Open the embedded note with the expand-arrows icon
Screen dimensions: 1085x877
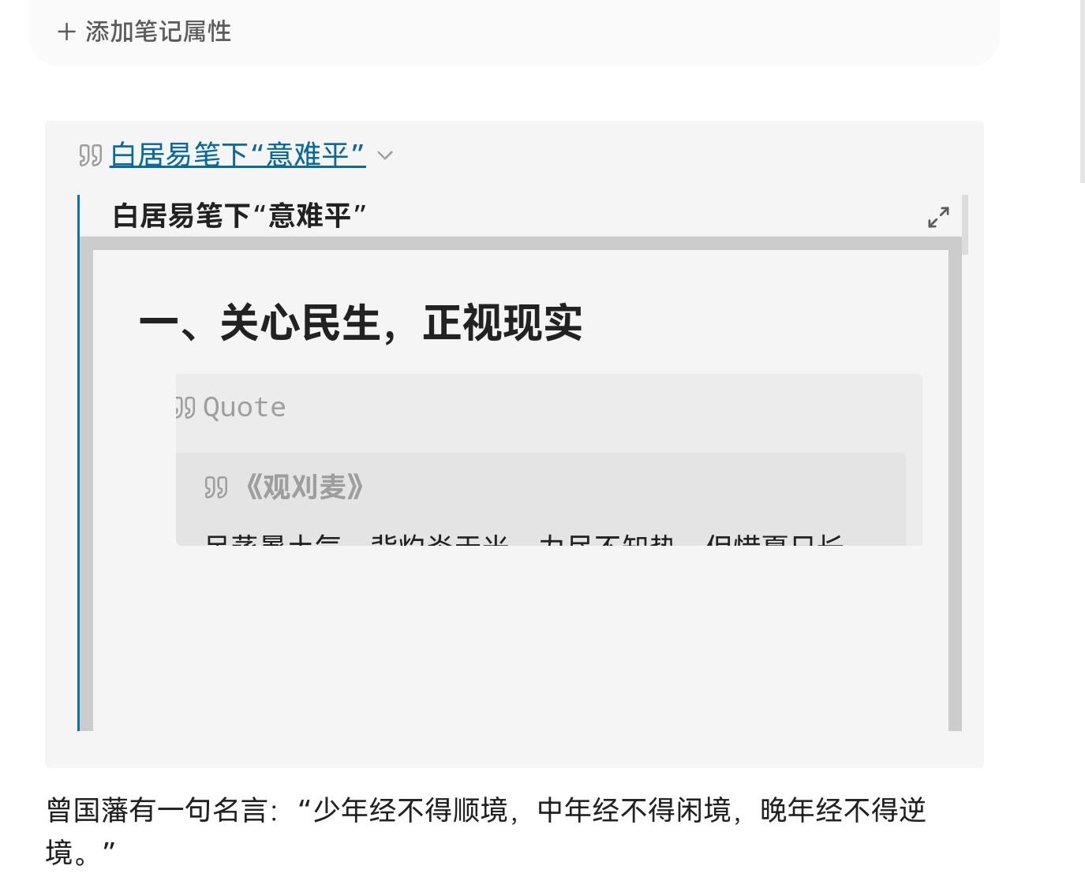pyautogui.click(x=938, y=217)
